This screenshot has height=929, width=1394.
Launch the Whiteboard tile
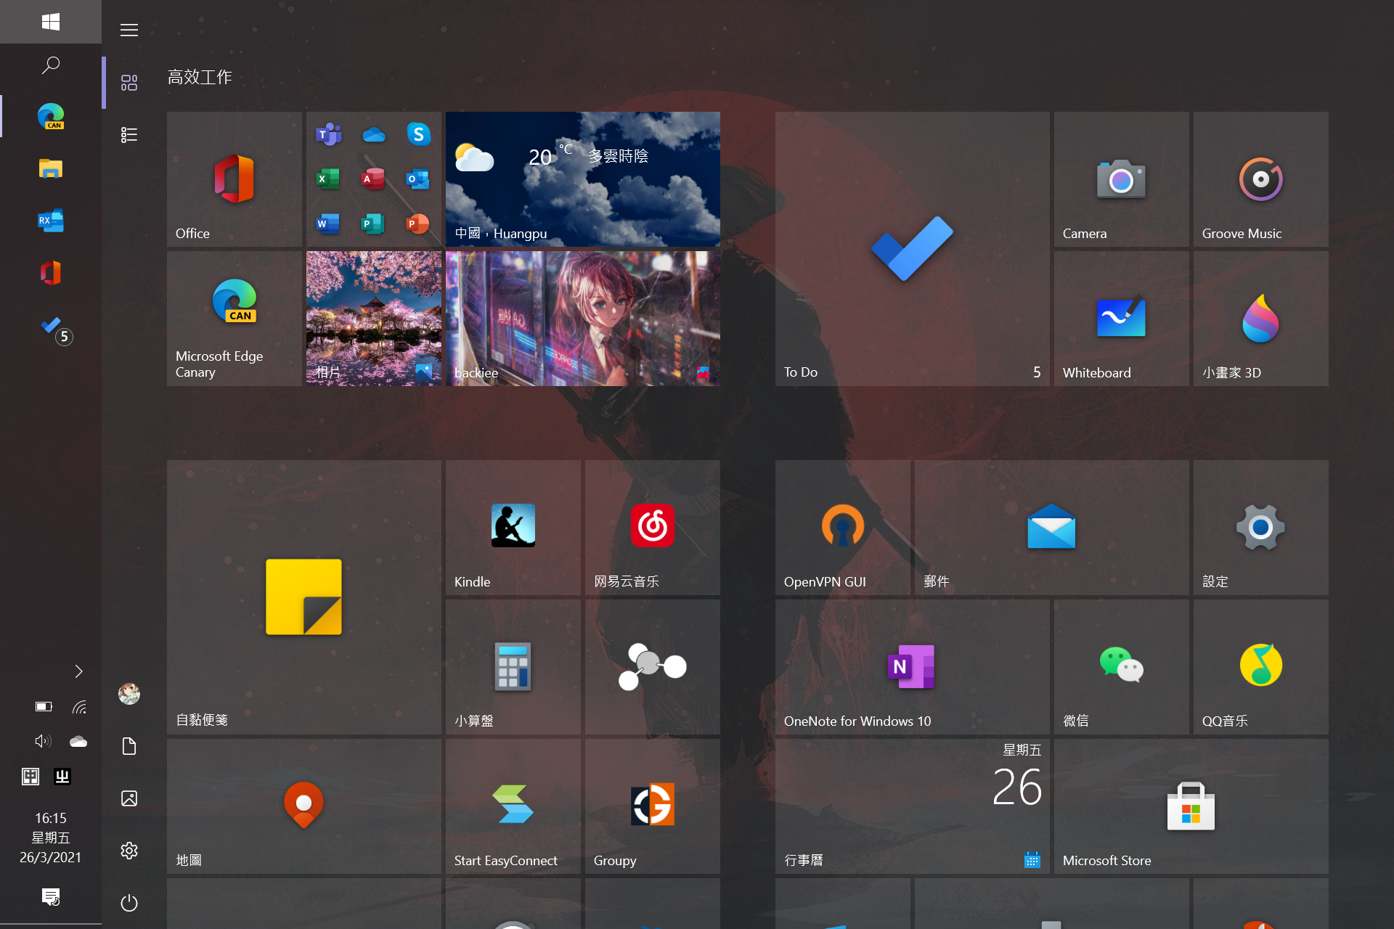pos(1121,318)
